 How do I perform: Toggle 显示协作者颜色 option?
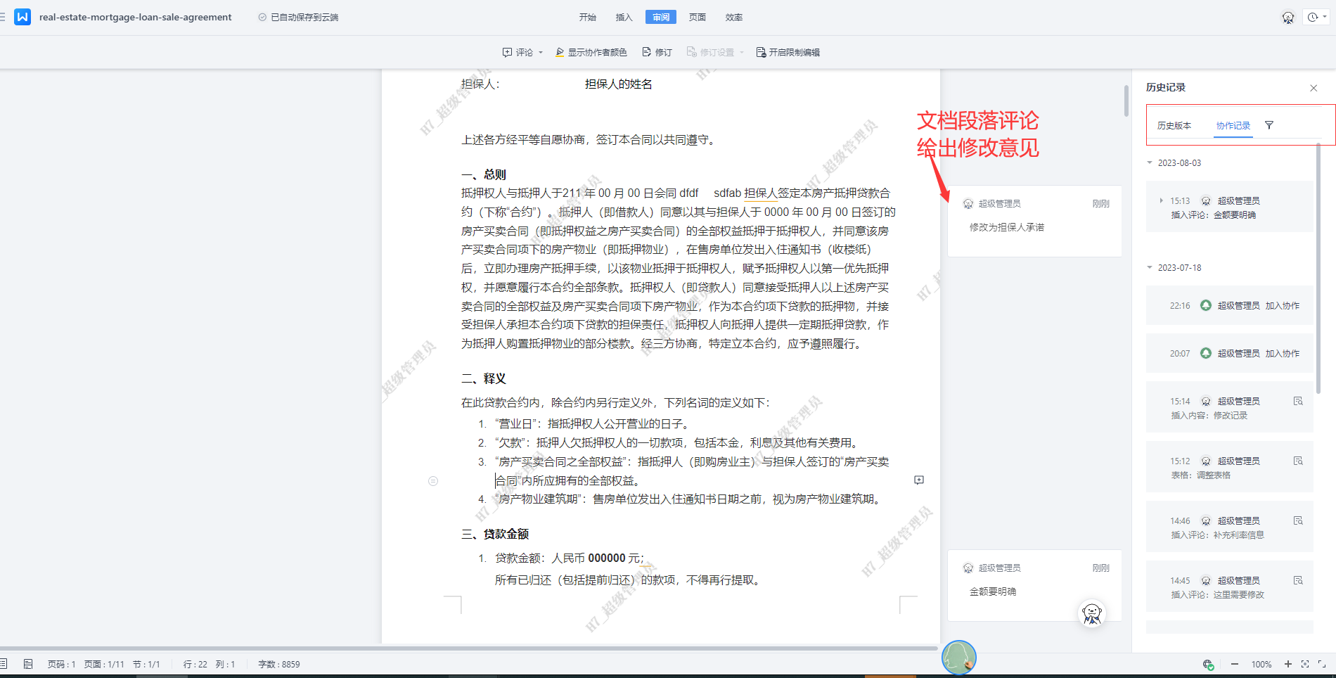pyautogui.click(x=591, y=52)
